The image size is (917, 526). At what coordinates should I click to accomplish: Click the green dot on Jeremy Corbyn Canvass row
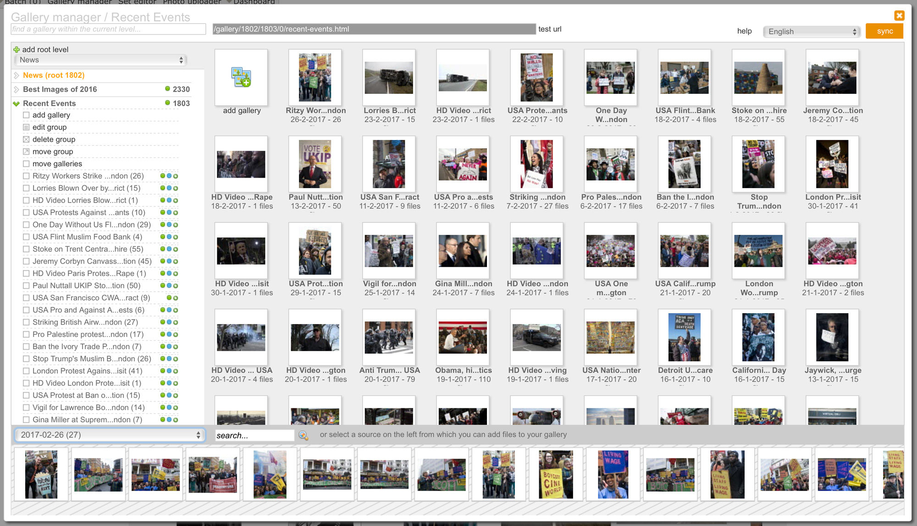click(163, 261)
